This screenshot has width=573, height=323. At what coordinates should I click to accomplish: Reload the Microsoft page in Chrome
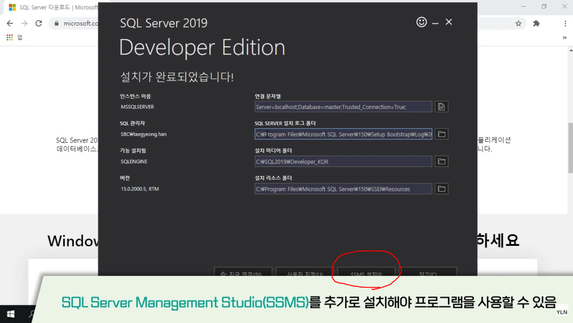point(39,23)
